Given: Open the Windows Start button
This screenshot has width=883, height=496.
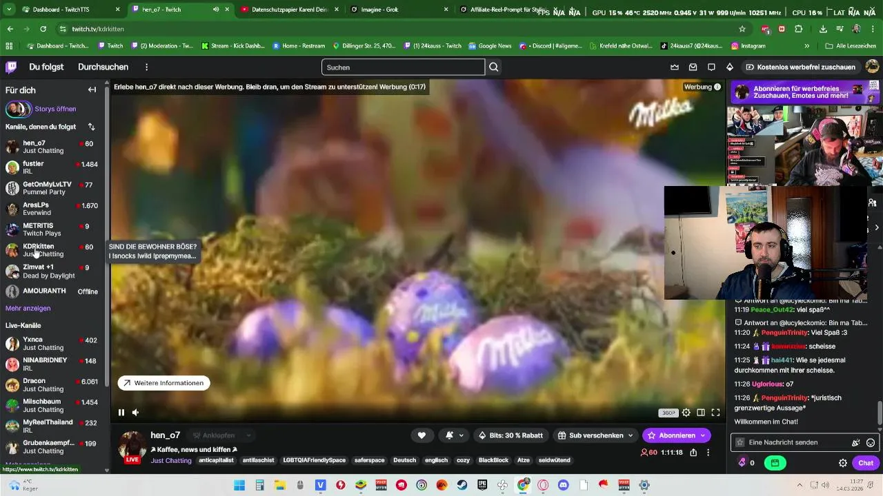Looking at the screenshot, I should click(x=239, y=485).
